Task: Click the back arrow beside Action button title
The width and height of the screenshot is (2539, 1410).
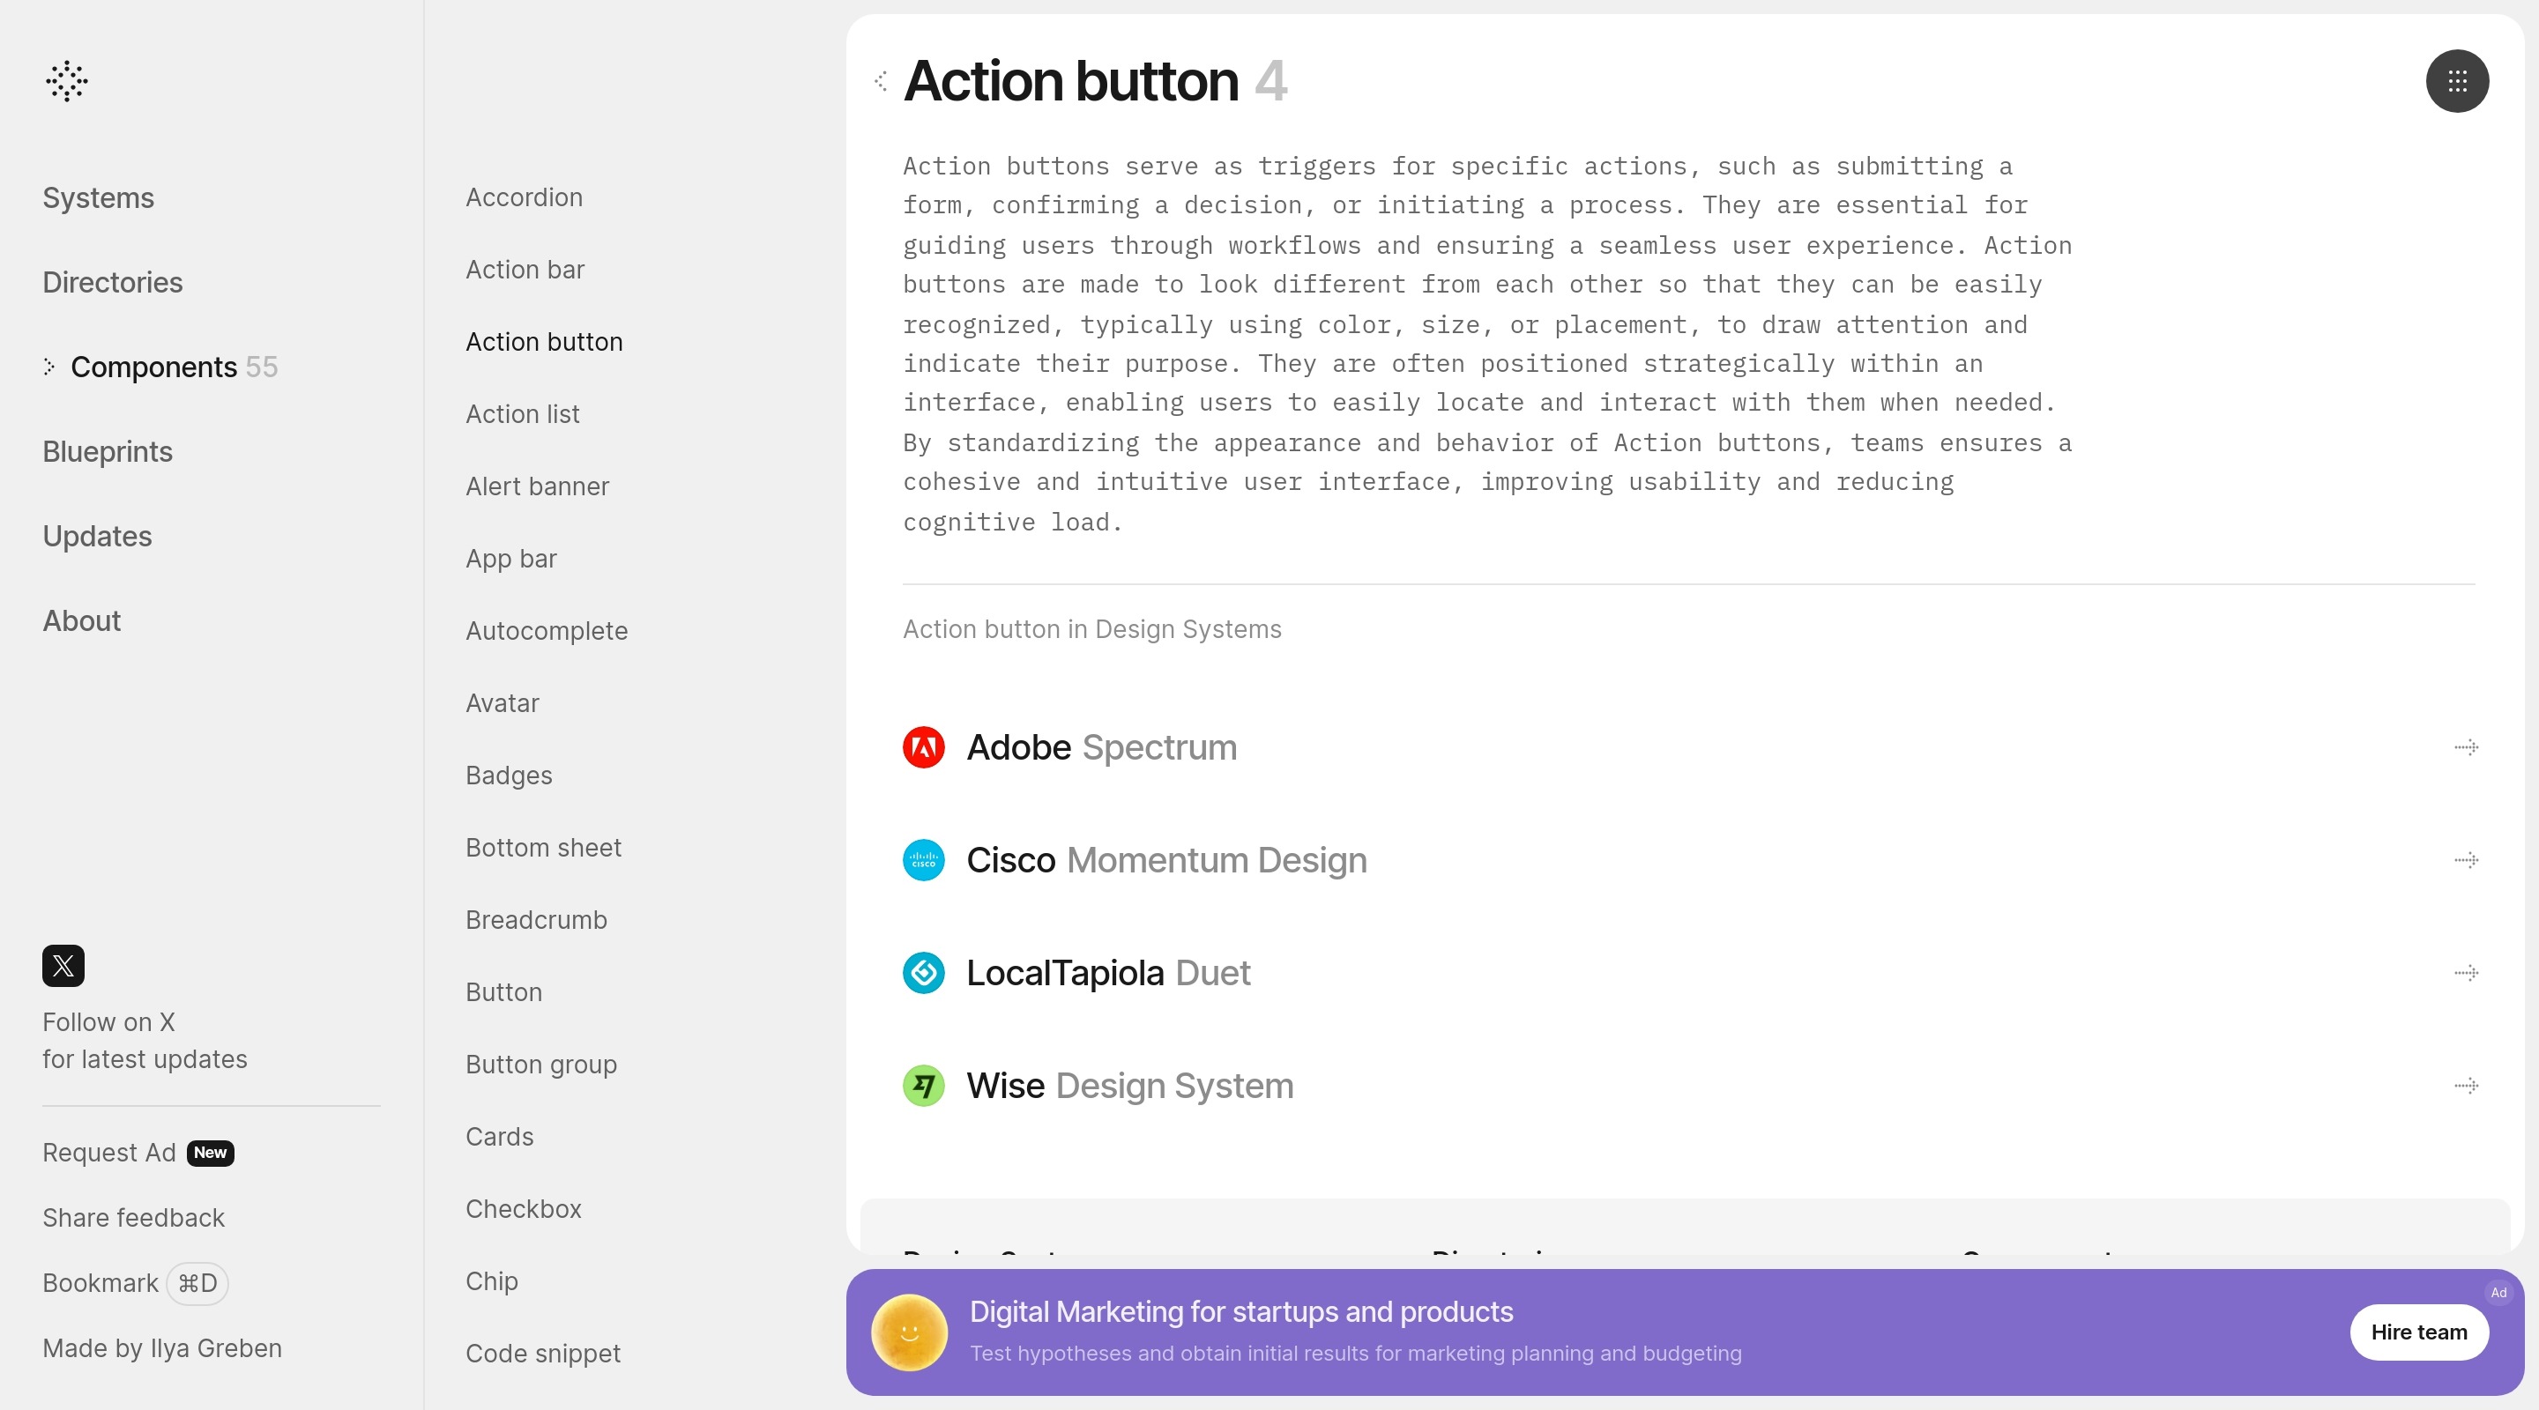Action: tap(880, 81)
